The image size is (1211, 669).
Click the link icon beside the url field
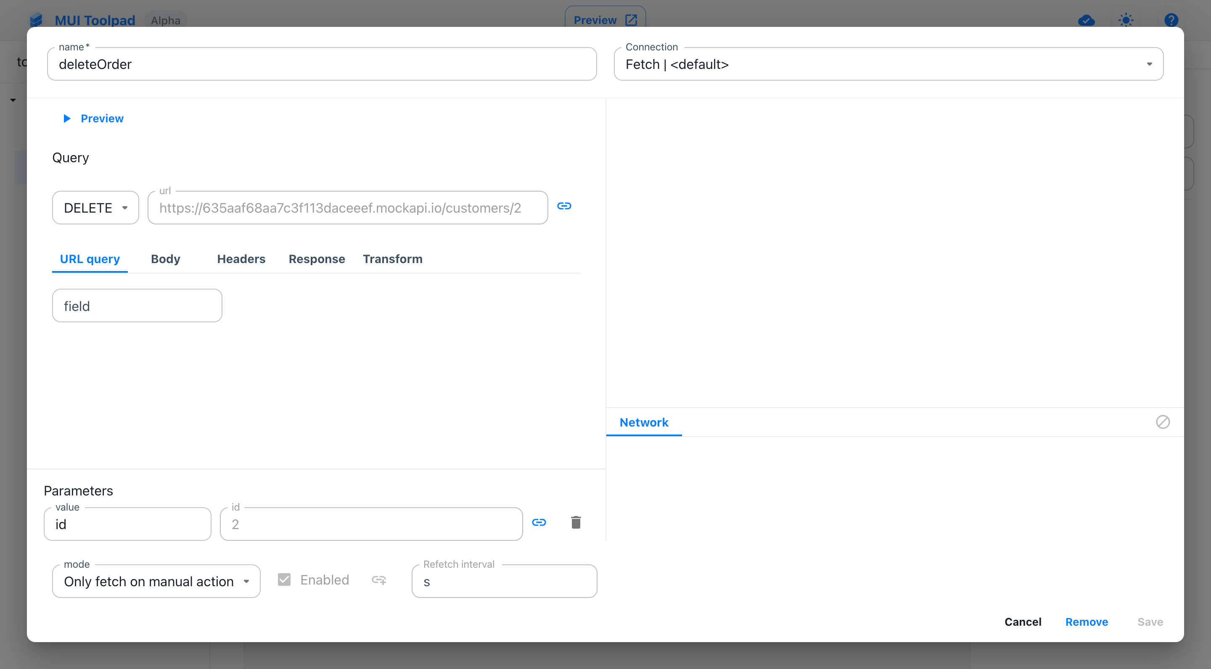pyautogui.click(x=564, y=206)
